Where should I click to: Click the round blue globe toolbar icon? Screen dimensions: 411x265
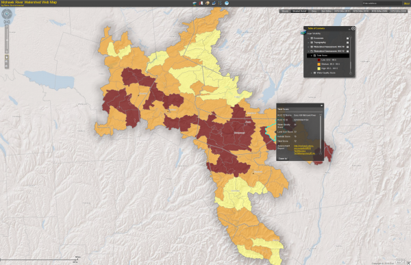pos(227,3)
